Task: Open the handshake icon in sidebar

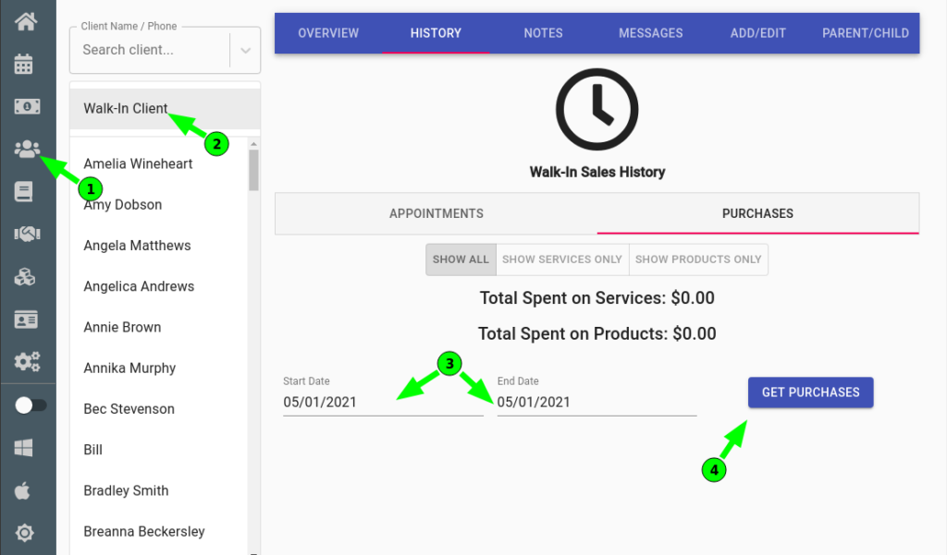Action: pos(27,234)
